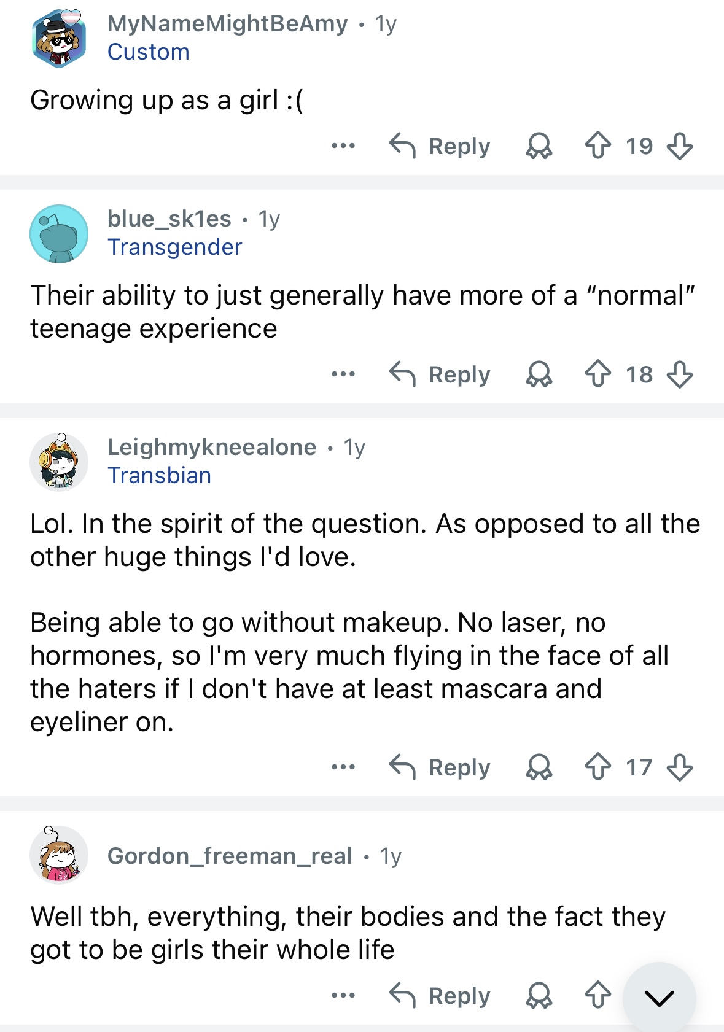The width and height of the screenshot is (724, 1032).
Task: Open more options on MyNameMightBeAmy's comment
Action: 343,146
